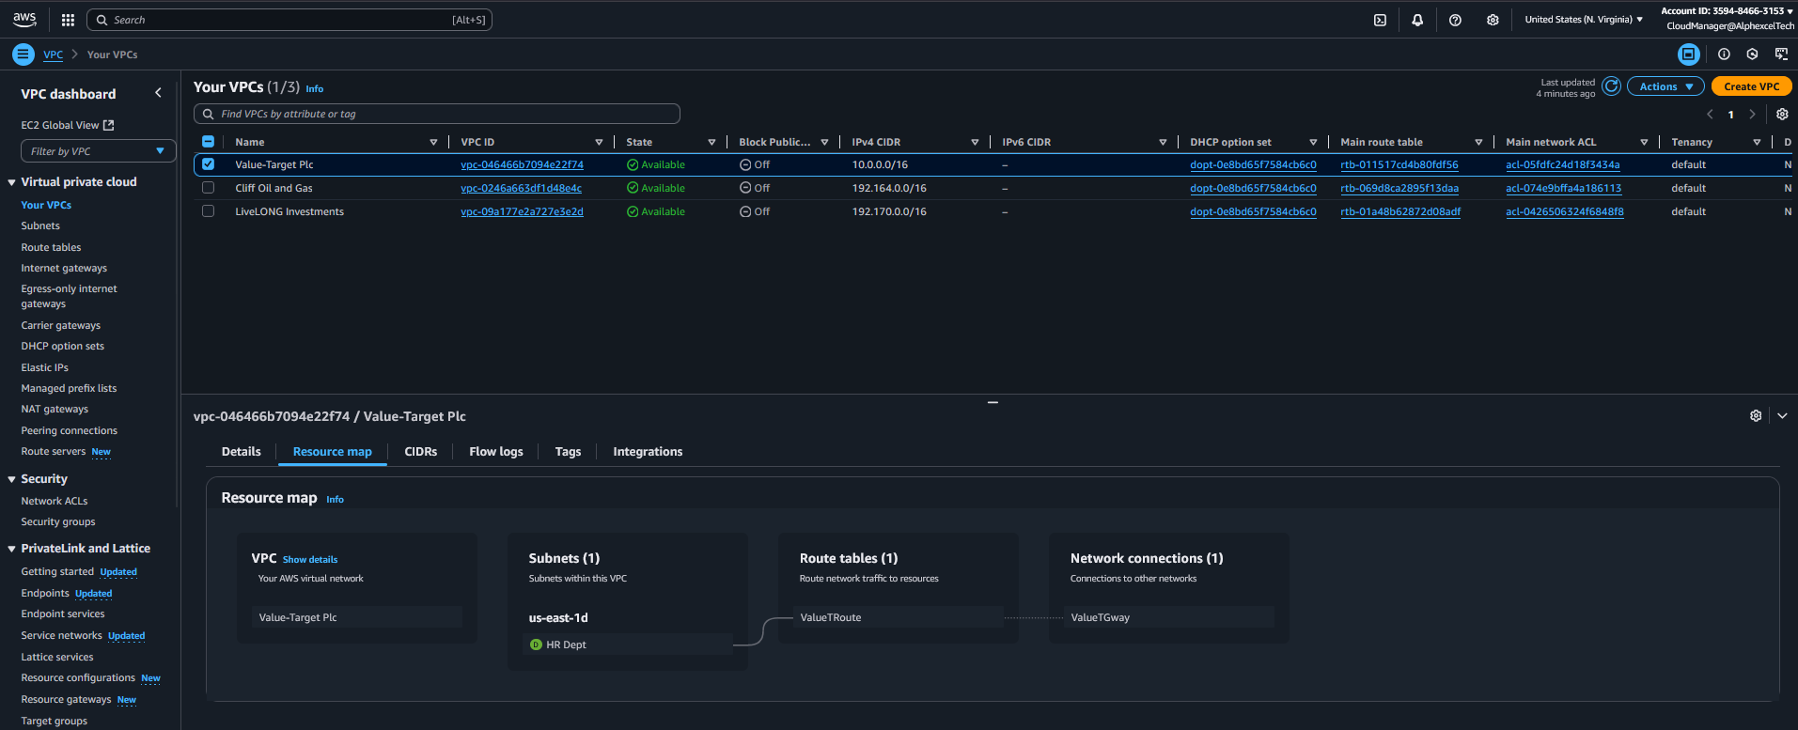The image size is (1798, 730).
Task: Click the Off icon for Value-Target Plc
Action: coord(745,164)
